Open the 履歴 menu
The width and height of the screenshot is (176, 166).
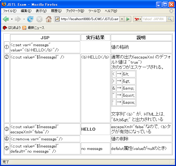56,11
